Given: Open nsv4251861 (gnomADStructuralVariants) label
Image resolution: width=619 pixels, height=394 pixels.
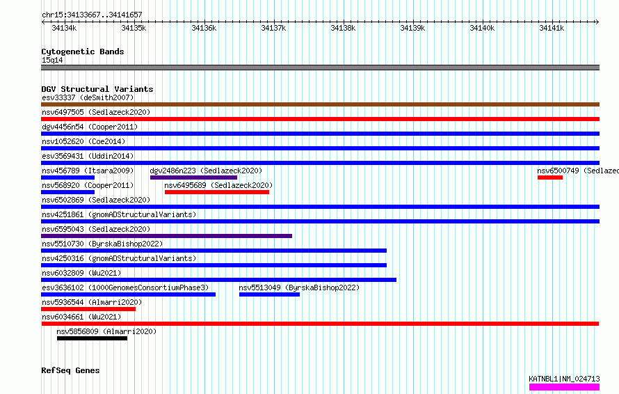Looking at the screenshot, I should (x=119, y=214).
